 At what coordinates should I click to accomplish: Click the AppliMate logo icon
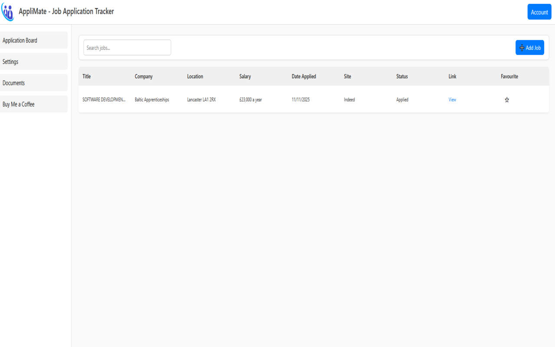point(7,12)
